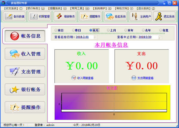Click the 刷新帐务 refresh icon
The image size is (179, 128).
[x=59, y=16]
